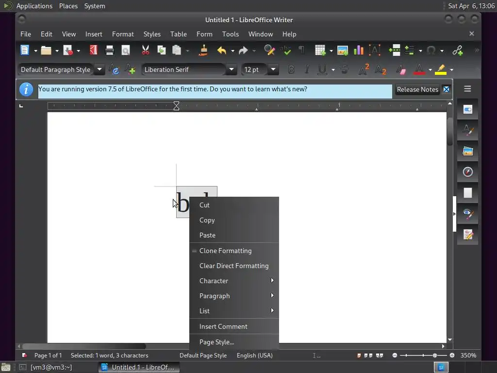This screenshot has width=497, height=373.
Task: Insert Hyperlink chain icon
Action: [x=457, y=51]
